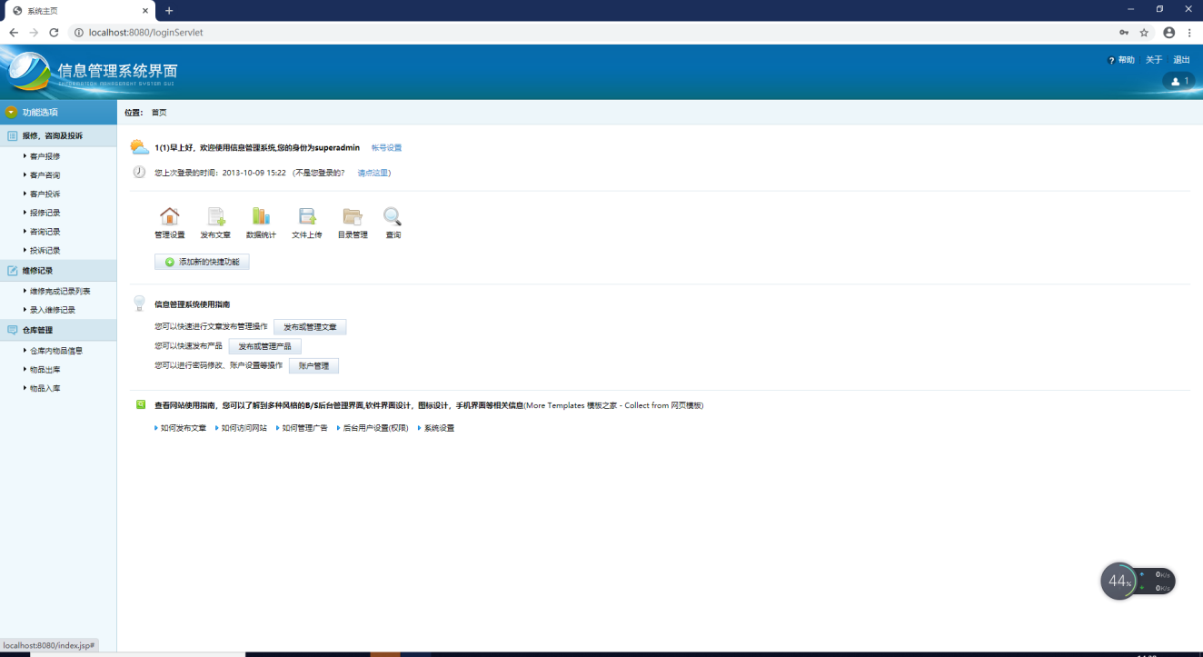Collapse the 报修、咨询及投诉 sidebar section
The image size is (1203, 657).
tap(58, 135)
